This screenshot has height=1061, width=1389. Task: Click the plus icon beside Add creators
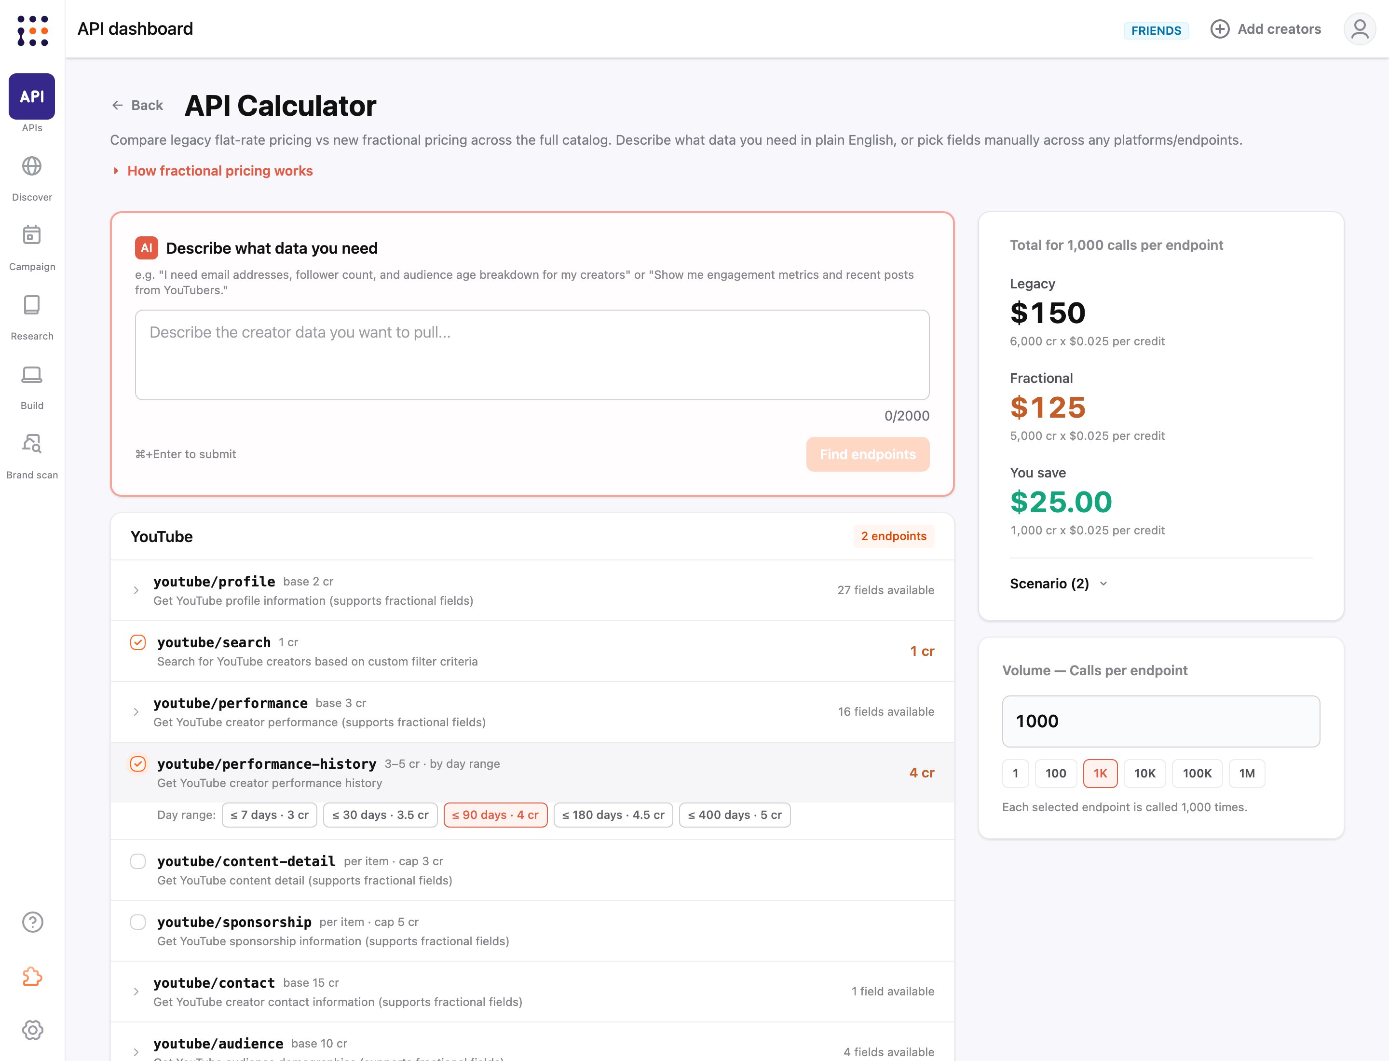(x=1220, y=29)
